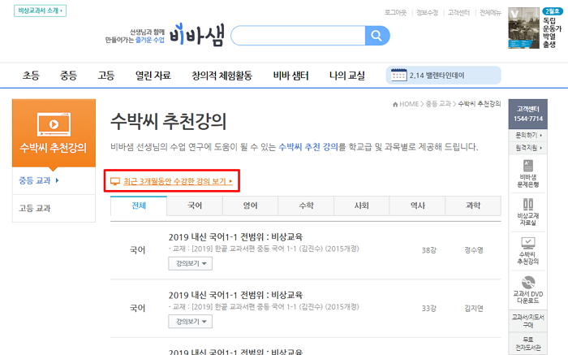Click 33강 lecture count
The image size is (568, 355).
tap(429, 308)
